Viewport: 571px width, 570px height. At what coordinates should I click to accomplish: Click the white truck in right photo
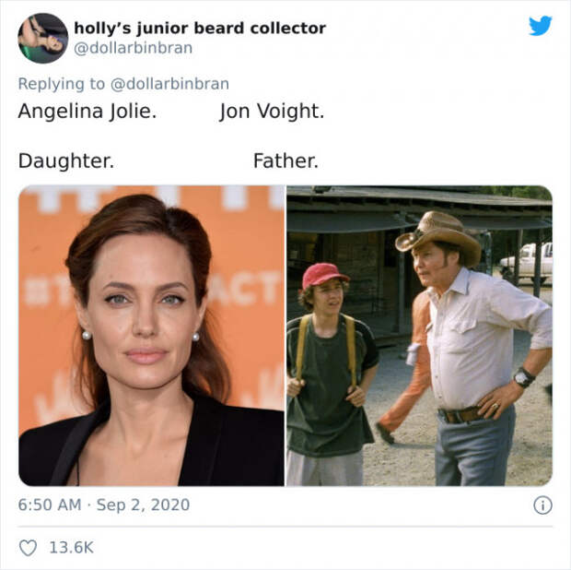(528, 261)
